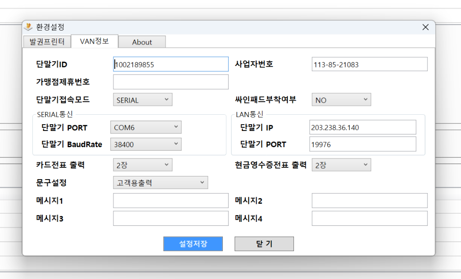Click the fox icon in the title bar
461x279 pixels.
tap(28, 27)
